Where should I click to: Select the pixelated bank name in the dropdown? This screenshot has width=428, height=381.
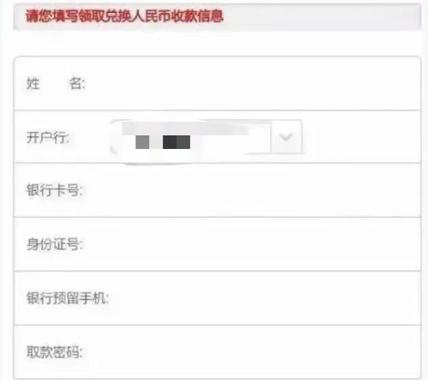tap(163, 142)
